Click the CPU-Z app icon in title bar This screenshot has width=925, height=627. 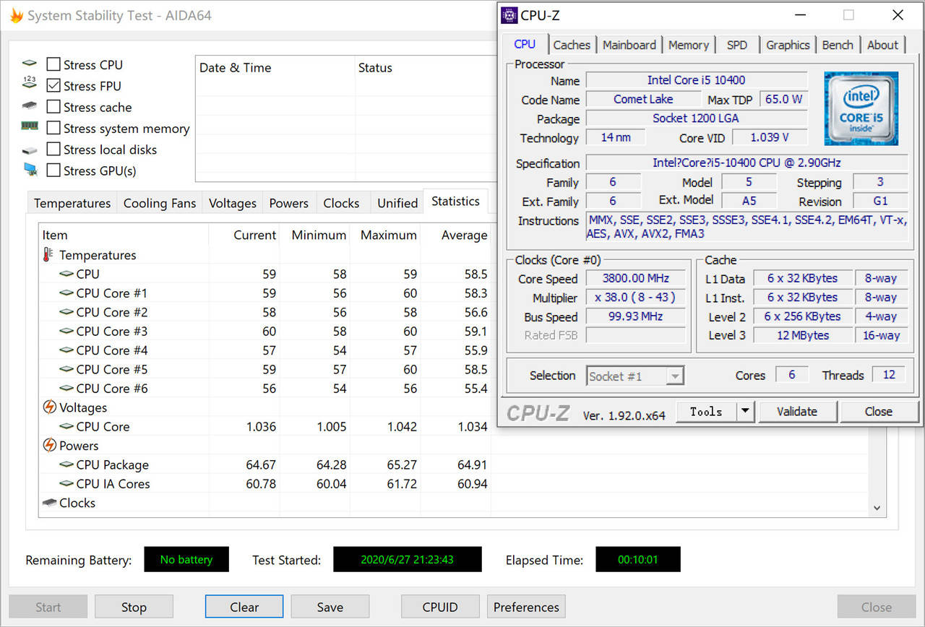(509, 15)
